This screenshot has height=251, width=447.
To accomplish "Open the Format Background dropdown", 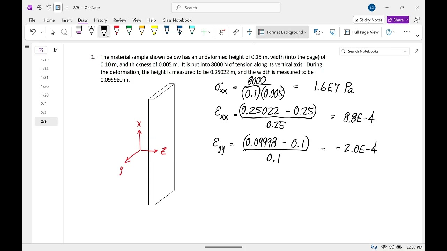I will coord(282,32).
